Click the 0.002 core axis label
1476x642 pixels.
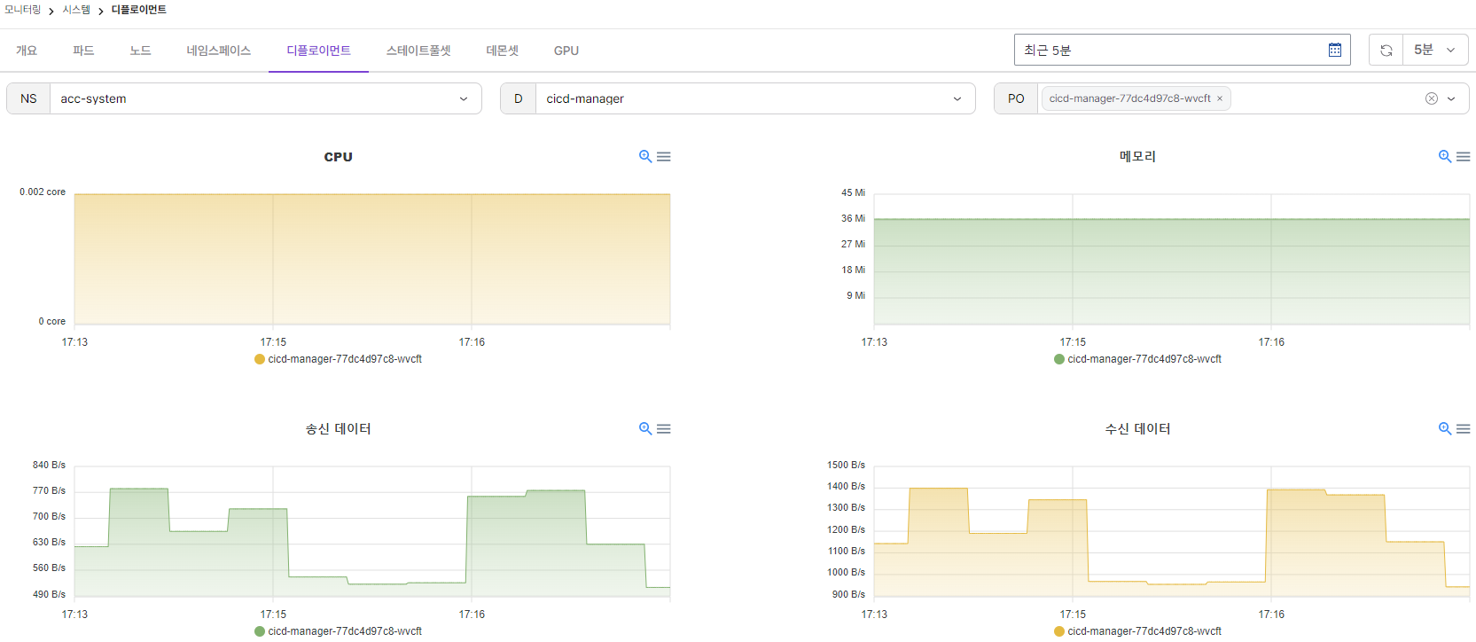(x=43, y=192)
